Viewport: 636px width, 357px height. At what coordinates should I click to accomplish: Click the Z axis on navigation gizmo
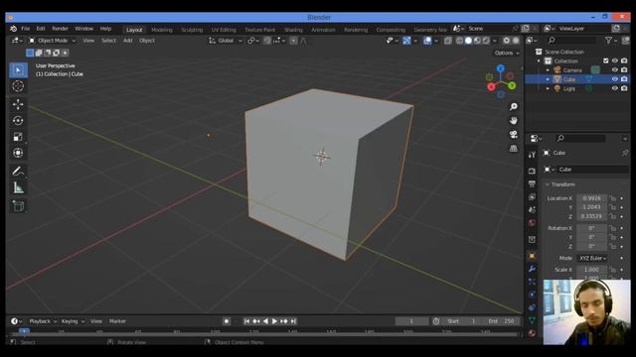point(501,68)
